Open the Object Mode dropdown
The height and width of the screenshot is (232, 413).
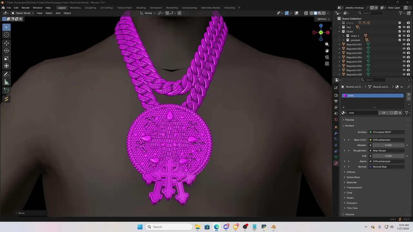(x=23, y=13)
